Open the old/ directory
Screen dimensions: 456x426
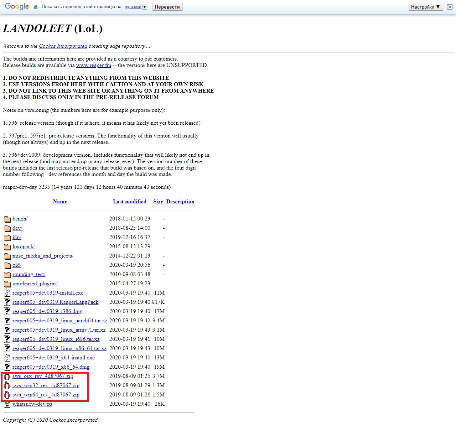(17, 265)
